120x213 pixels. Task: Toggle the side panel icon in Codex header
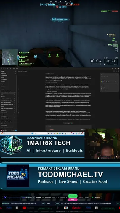pos(114,71)
